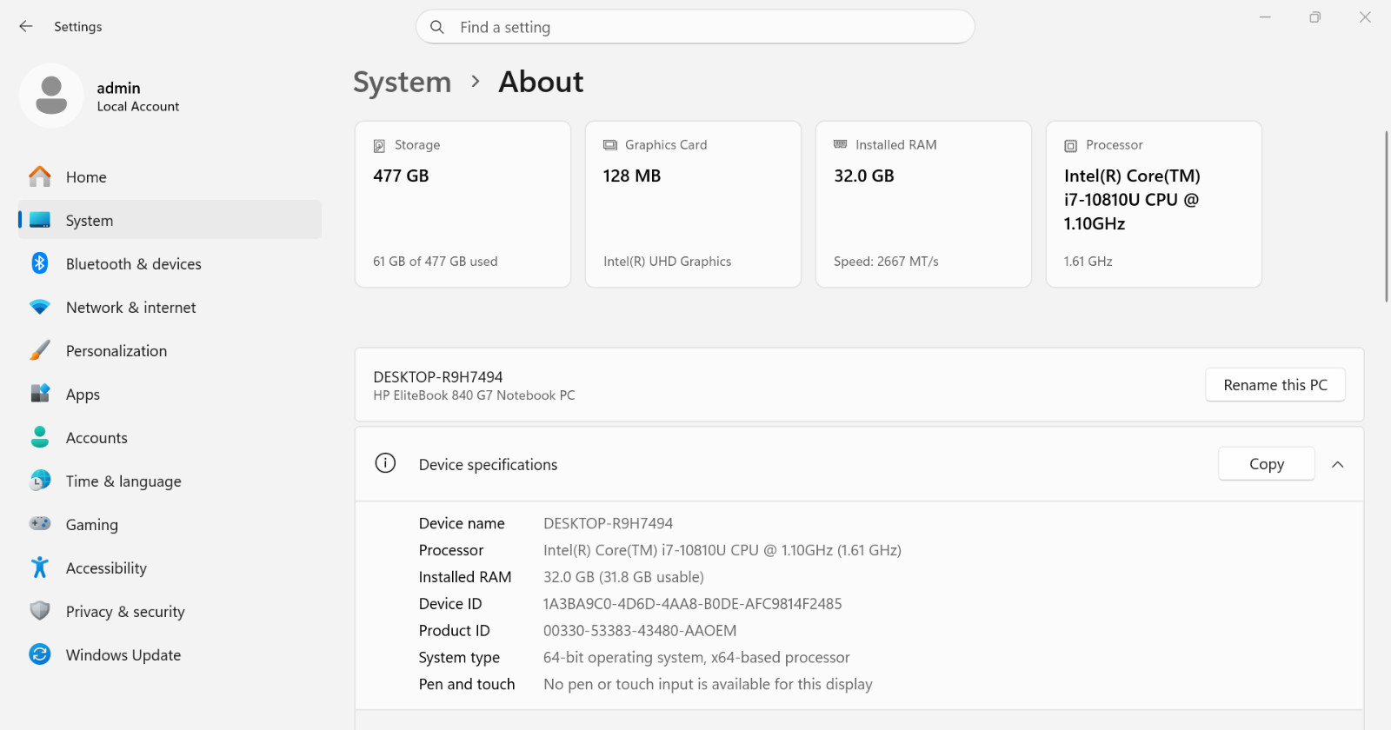Viewport: 1391px width, 730px height.
Task: Click System in the breadcrumb
Action: click(403, 83)
